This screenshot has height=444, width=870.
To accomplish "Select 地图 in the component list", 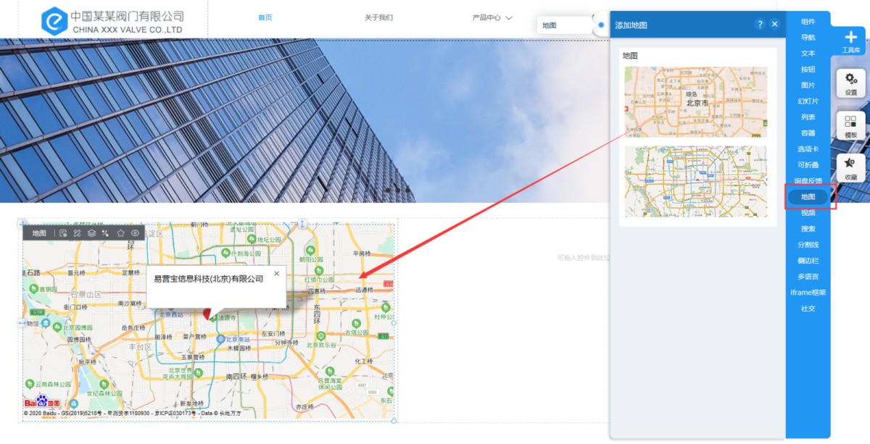I will tap(808, 197).
